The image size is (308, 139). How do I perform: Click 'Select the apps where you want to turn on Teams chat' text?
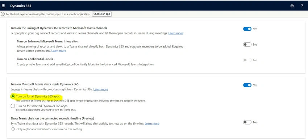pyautogui.click(x=46, y=110)
